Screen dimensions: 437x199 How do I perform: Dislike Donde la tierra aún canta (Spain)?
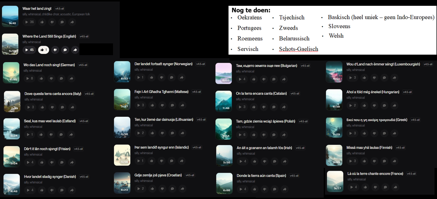[264, 189]
